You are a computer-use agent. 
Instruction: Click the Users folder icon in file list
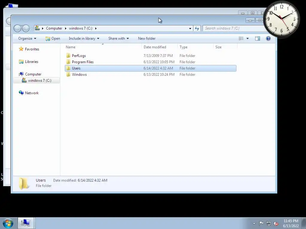68,68
